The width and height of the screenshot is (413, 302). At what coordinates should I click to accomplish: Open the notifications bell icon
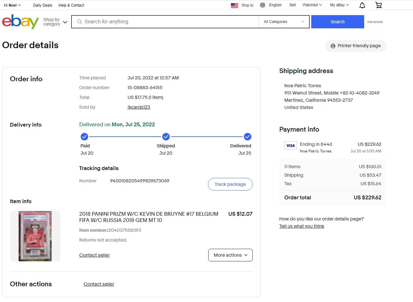[x=362, y=5]
